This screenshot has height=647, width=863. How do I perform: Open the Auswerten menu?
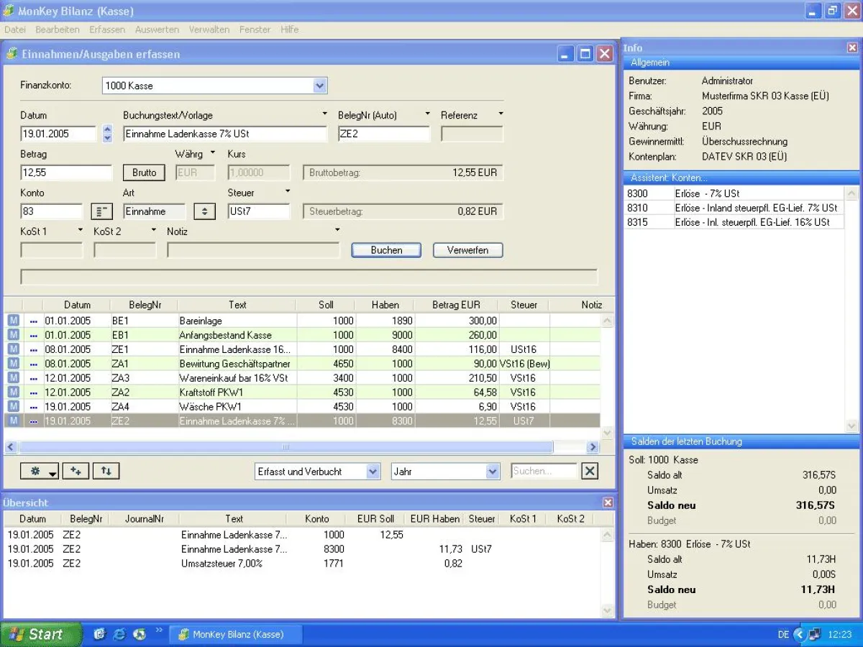(x=157, y=29)
